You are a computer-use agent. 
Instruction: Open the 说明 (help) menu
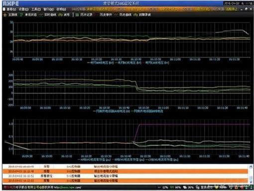click(61, 9)
